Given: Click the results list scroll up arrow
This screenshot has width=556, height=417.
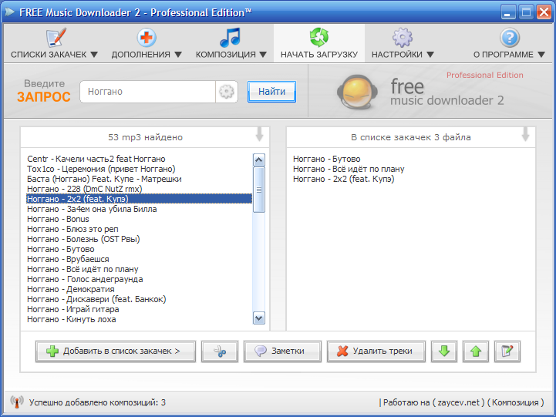Looking at the screenshot, I should (259, 160).
